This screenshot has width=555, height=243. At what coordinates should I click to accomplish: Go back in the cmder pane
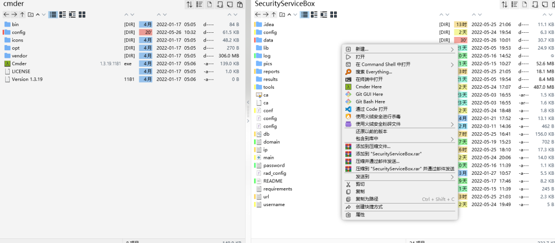(x=6, y=14)
